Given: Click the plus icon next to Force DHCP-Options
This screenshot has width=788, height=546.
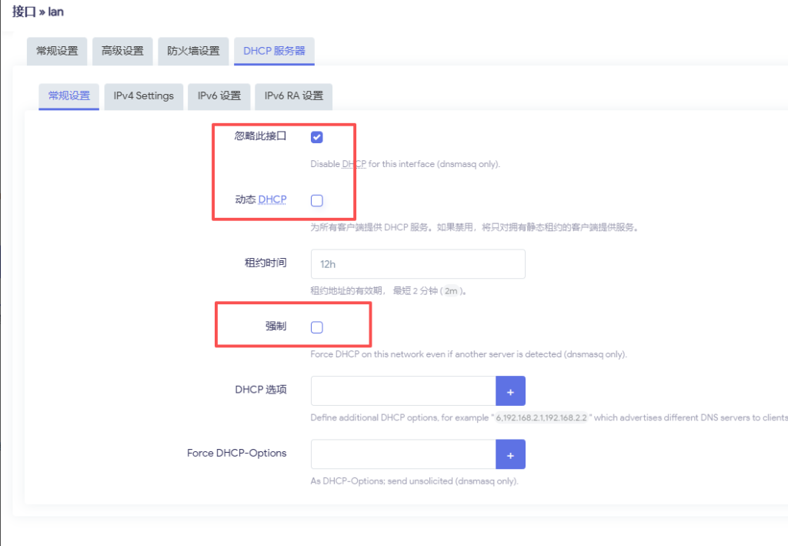Looking at the screenshot, I should pos(510,454).
